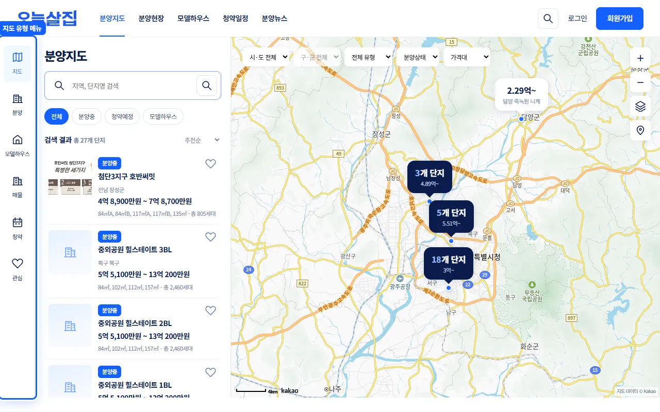Viewport: 660px width, 412px height.
Task: Select the 모델하우스 filter chip
Action: click(163, 116)
